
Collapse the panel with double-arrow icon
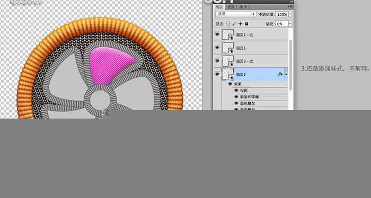point(291,2)
